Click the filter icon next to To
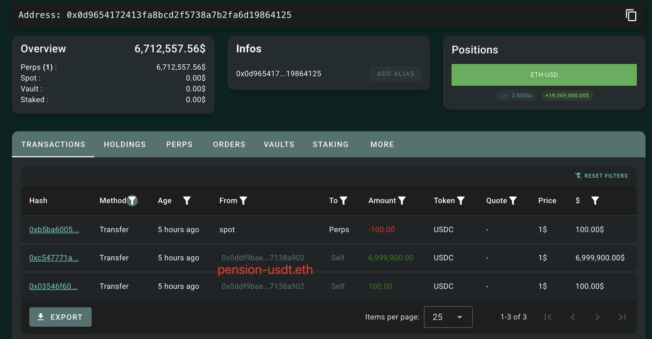This screenshot has width=652, height=339. pyautogui.click(x=344, y=201)
